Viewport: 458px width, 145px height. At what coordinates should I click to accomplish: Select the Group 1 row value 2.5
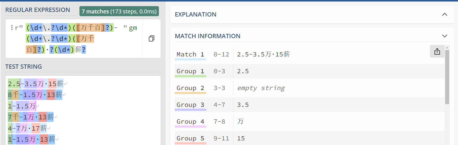243,71
